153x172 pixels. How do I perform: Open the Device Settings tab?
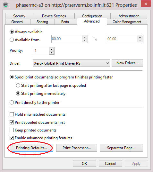coord(54,16)
